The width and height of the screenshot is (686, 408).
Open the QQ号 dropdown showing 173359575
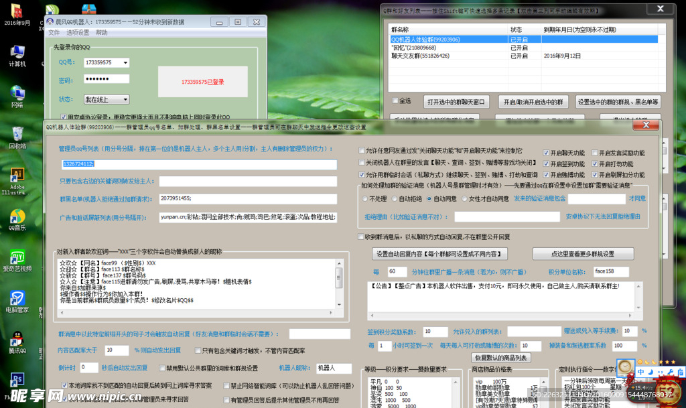(x=107, y=62)
